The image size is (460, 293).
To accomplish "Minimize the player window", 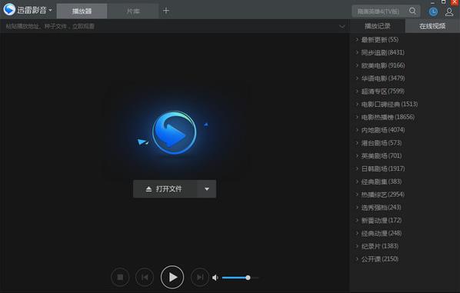I will click(433, 2).
